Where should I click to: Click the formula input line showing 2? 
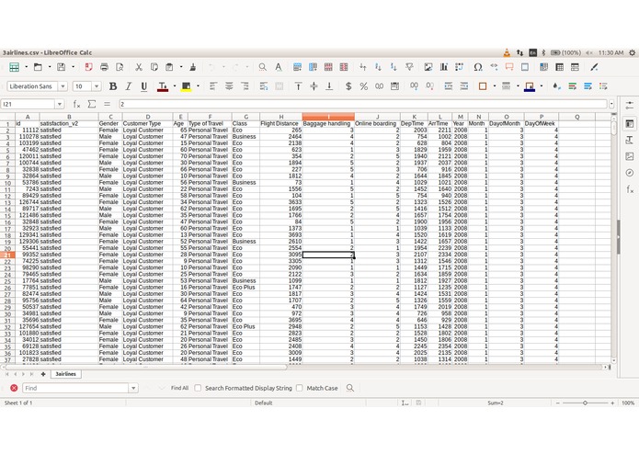[x=362, y=104]
